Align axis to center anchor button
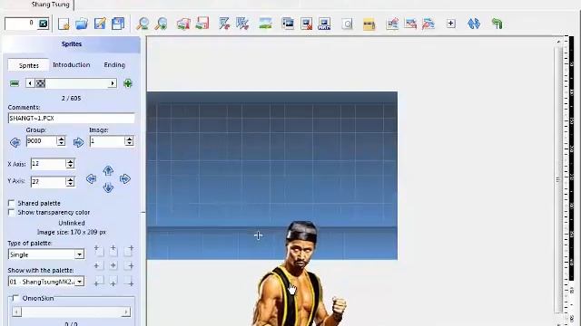 pyautogui.click(x=113, y=265)
